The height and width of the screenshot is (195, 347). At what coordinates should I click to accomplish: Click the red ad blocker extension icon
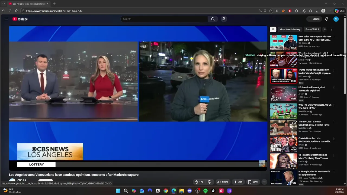click(x=290, y=11)
